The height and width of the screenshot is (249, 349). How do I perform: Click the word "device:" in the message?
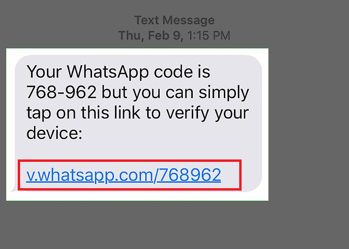click(55, 133)
